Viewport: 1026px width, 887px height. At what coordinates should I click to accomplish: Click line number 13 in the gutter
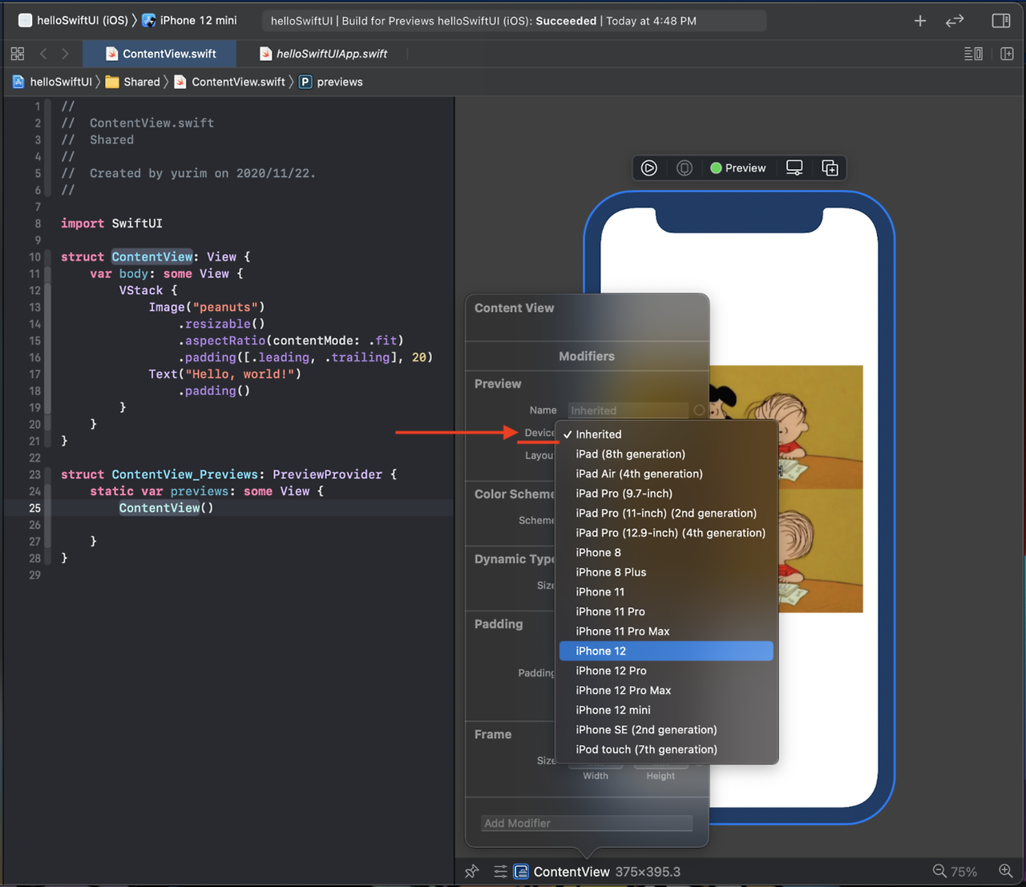coord(34,307)
